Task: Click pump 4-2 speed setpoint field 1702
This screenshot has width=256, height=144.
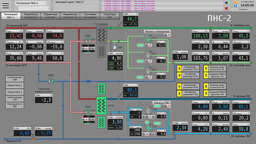Action: (135, 134)
